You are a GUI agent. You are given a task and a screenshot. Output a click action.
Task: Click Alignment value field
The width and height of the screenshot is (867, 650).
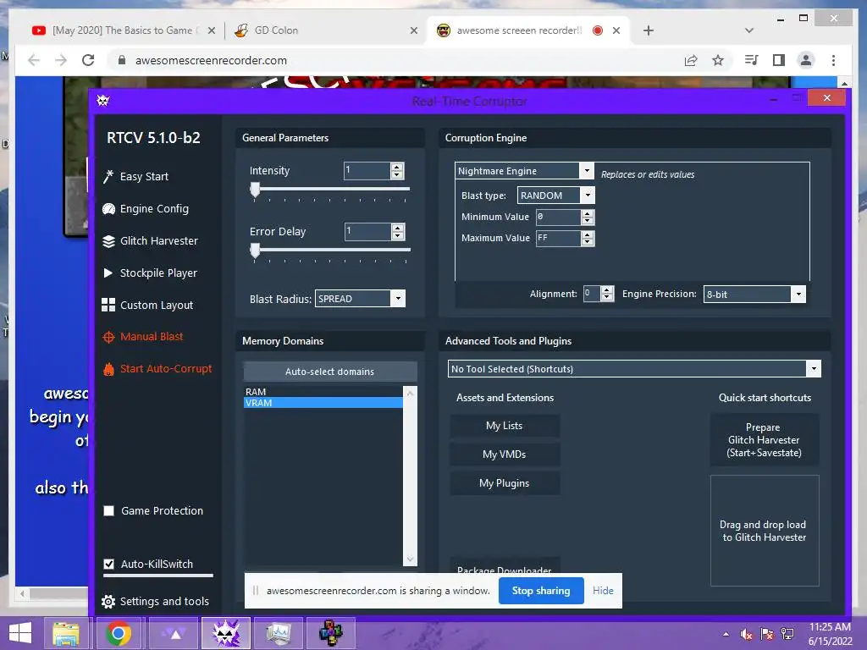tap(592, 294)
